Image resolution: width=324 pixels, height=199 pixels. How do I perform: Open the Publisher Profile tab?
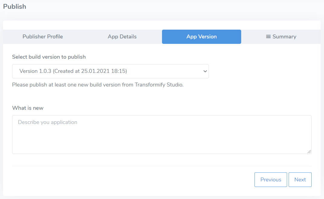pos(43,37)
